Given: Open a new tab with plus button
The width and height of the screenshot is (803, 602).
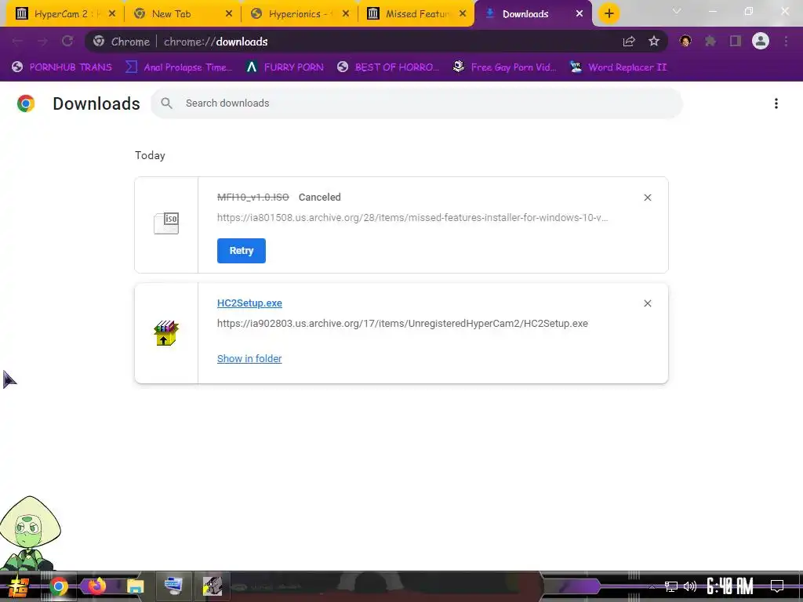Looking at the screenshot, I should [x=609, y=14].
